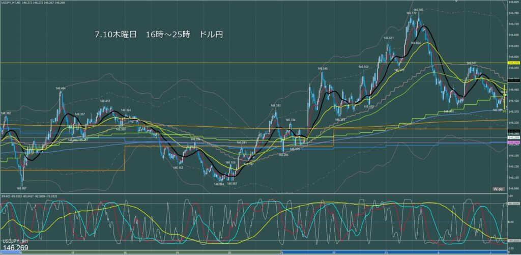Click the 146.587 swing high label

472,63
